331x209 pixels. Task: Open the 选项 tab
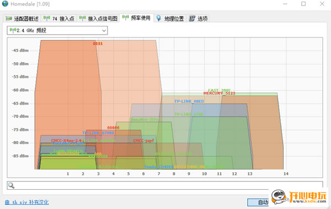pos(199,19)
